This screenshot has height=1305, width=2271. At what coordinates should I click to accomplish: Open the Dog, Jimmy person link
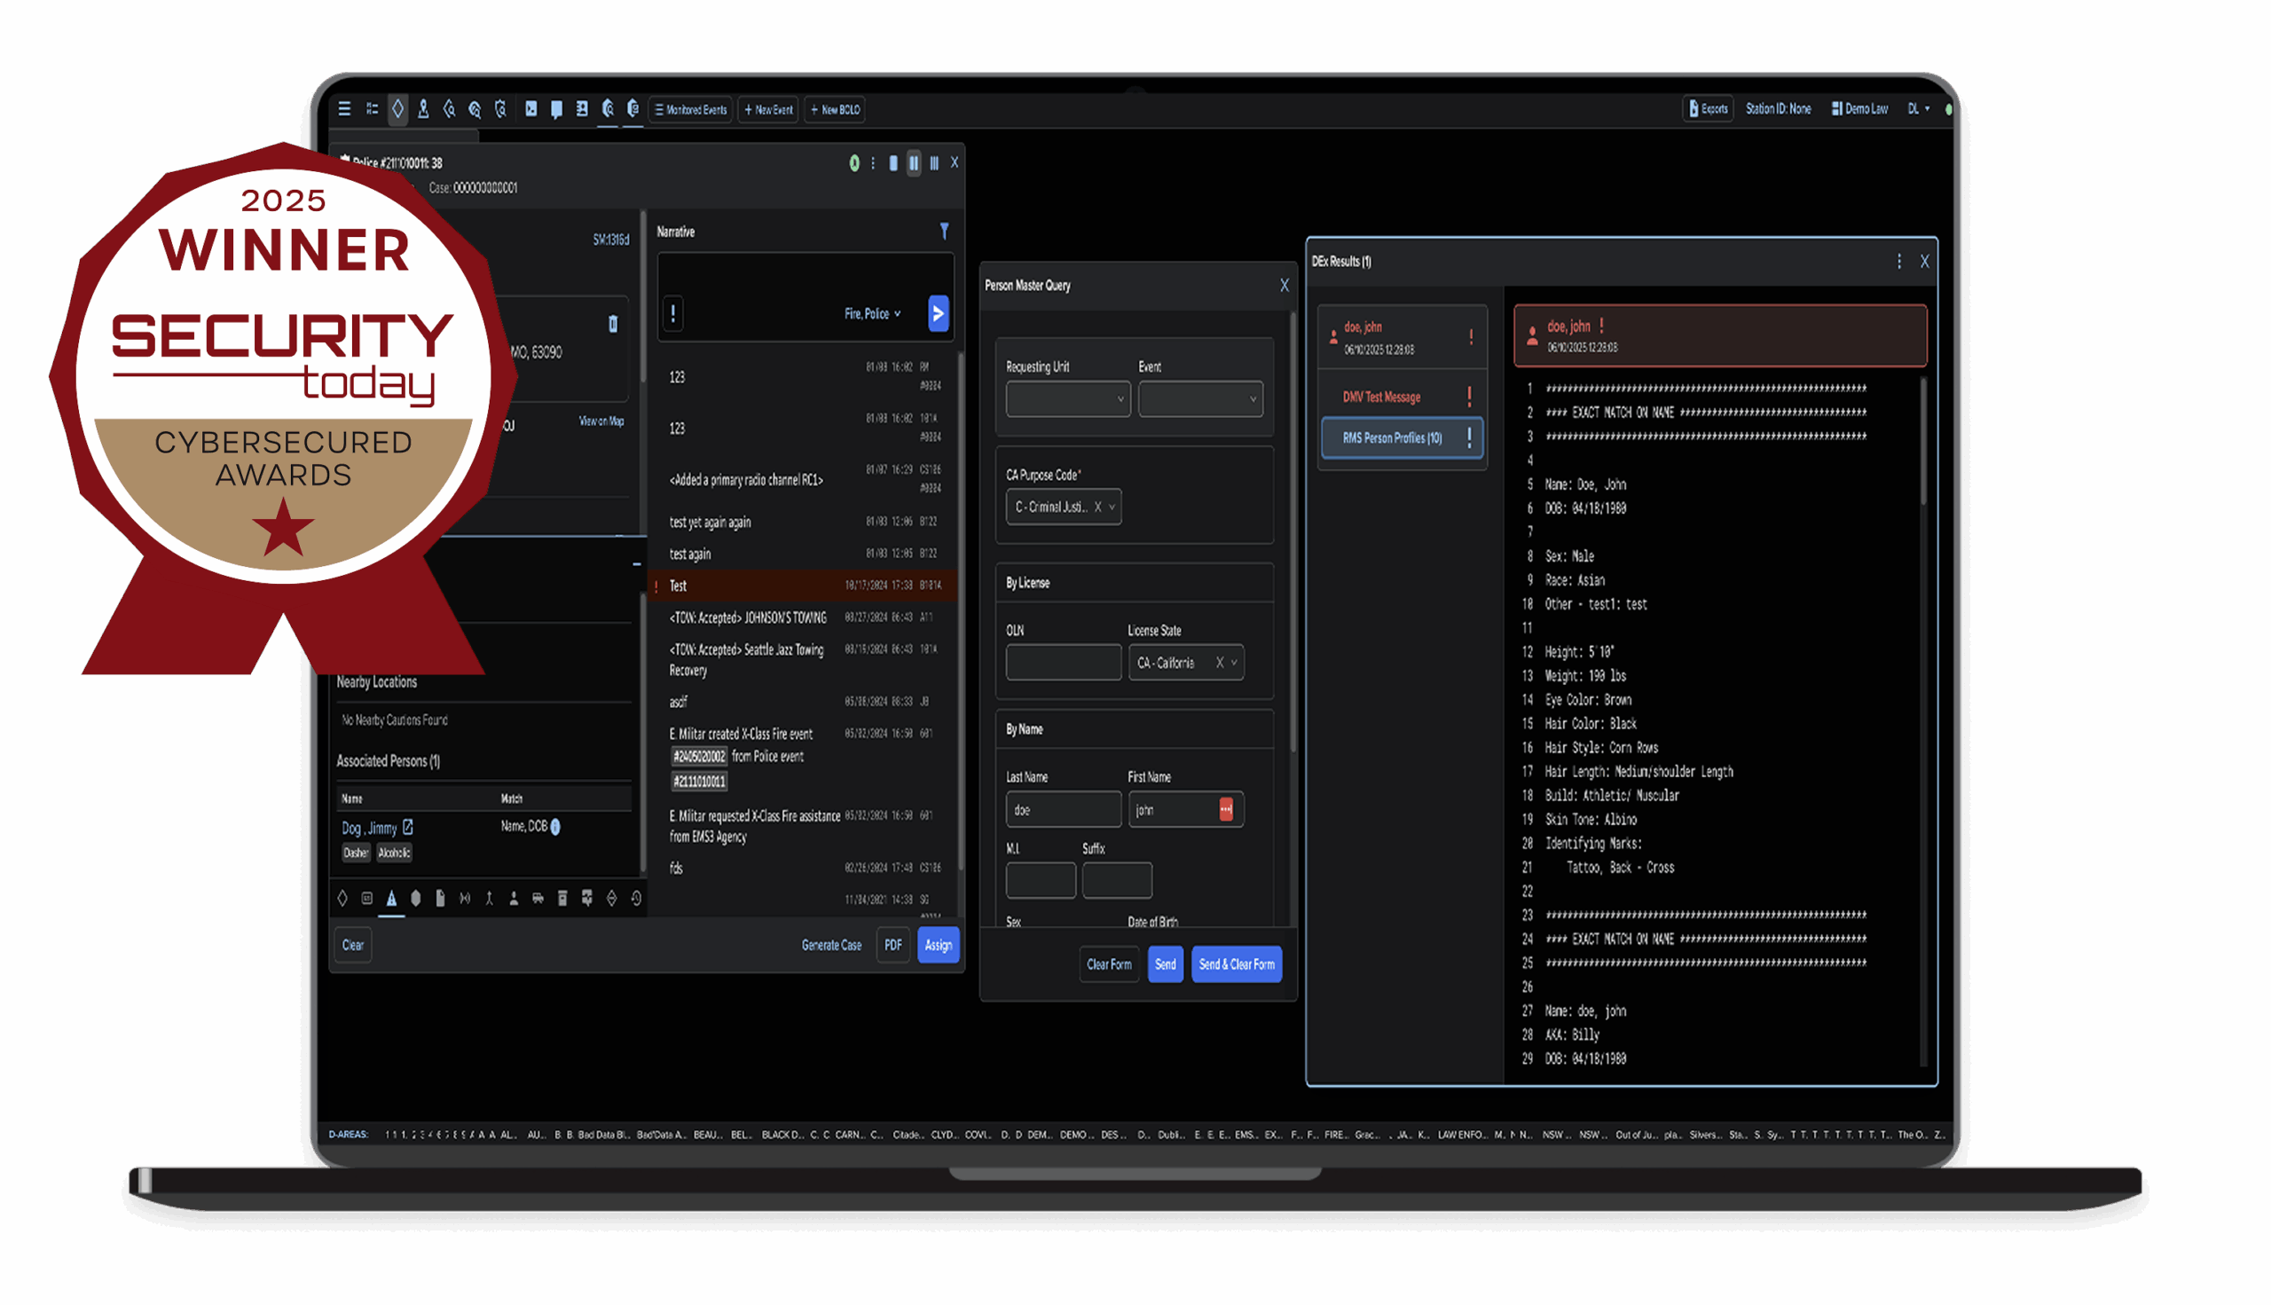tap(369, 829)
